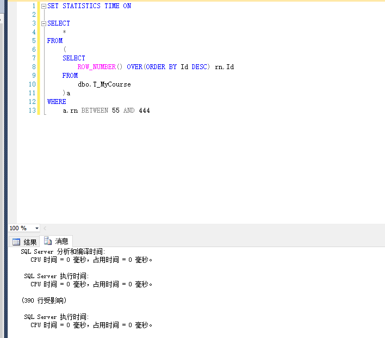Click line number 1 in the margin

point(34,6)
